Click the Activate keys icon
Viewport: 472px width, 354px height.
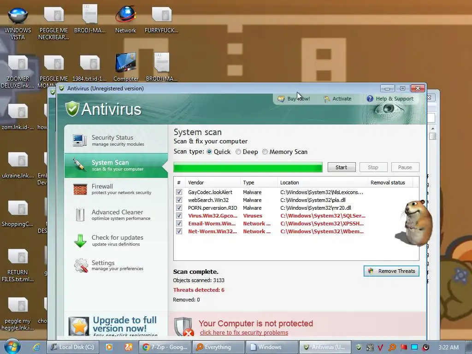click(x=327, y=99)
